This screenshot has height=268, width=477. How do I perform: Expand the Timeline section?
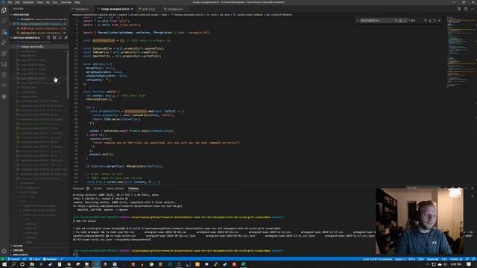tap(40, 250)
